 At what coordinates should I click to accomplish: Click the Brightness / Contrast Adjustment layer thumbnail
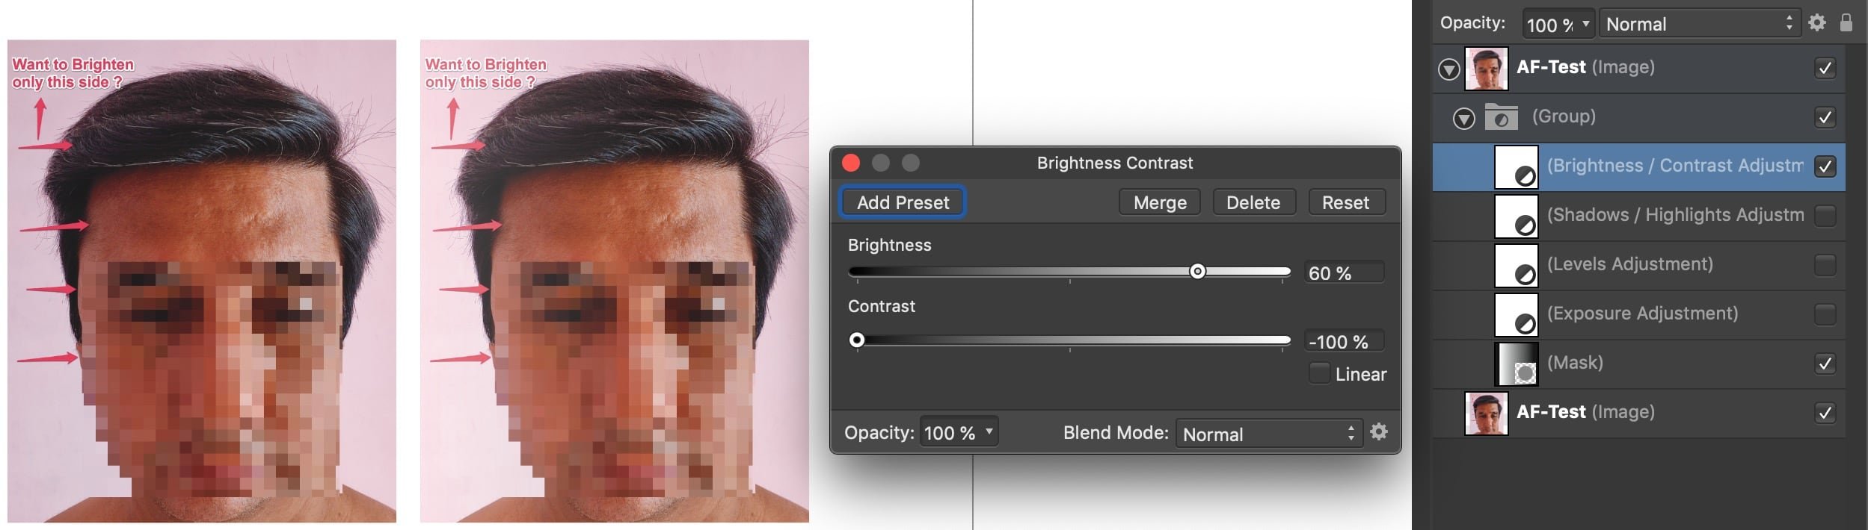point(1516,166)
